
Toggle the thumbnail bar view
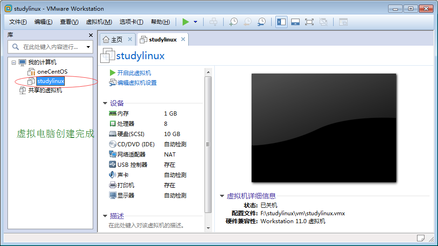click(295, 22)
